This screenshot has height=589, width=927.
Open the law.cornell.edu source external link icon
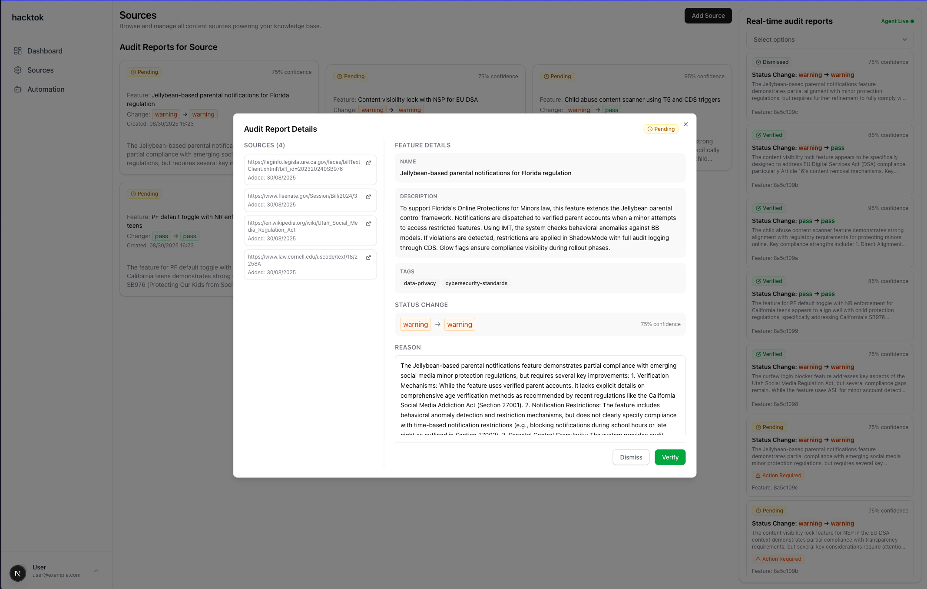tap(368, 258)
